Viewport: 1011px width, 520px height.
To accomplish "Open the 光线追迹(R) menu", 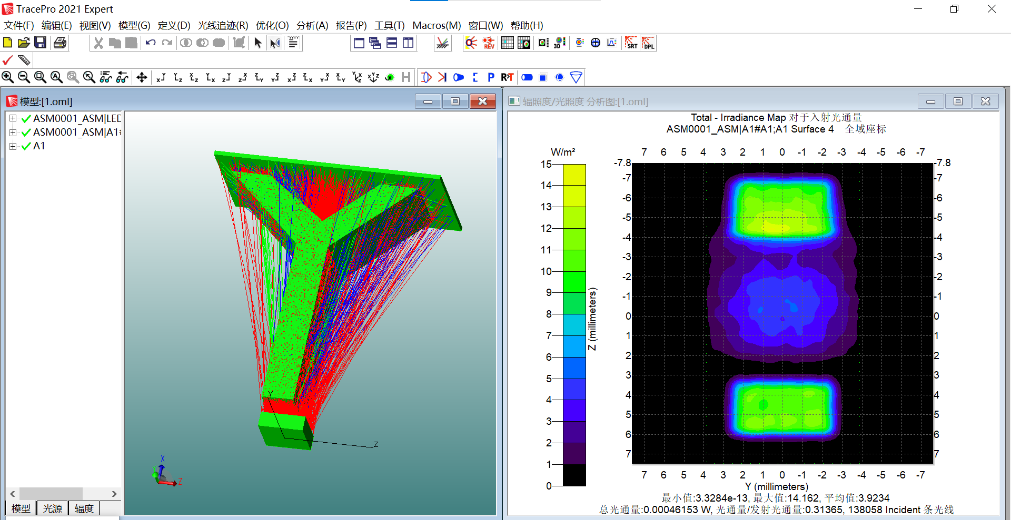I will (223, 25).
